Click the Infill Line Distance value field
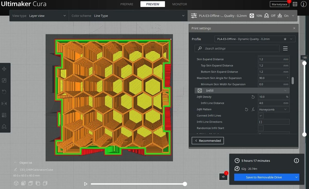Image resolution: width=309 pixels, height=189 pixels. (x=274, y=103)
